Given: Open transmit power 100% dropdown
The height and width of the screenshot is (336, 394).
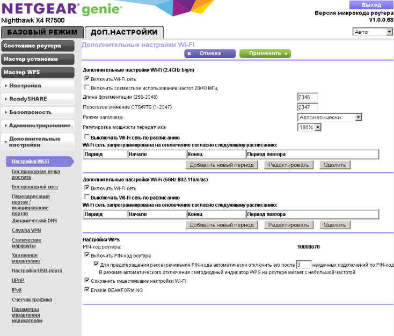Looking at the screenshot, I should (x=309, y=127).
